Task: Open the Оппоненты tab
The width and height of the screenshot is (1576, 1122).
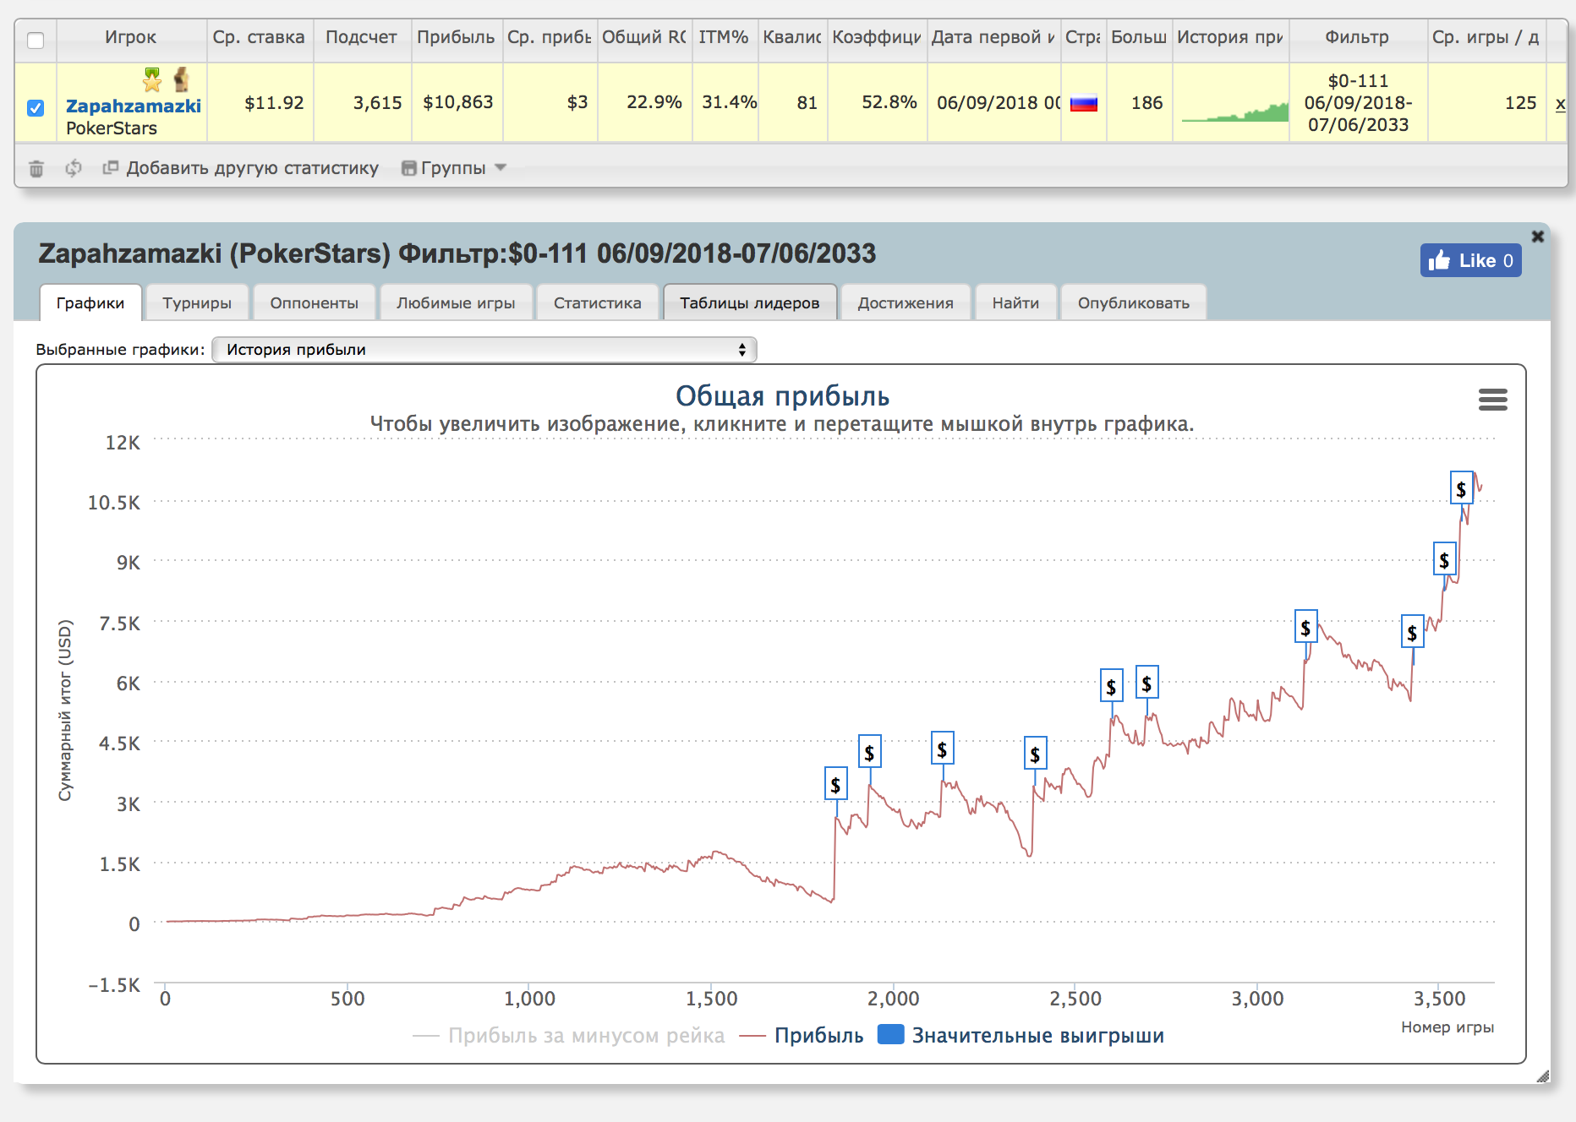Action: [x=314, y=302]
